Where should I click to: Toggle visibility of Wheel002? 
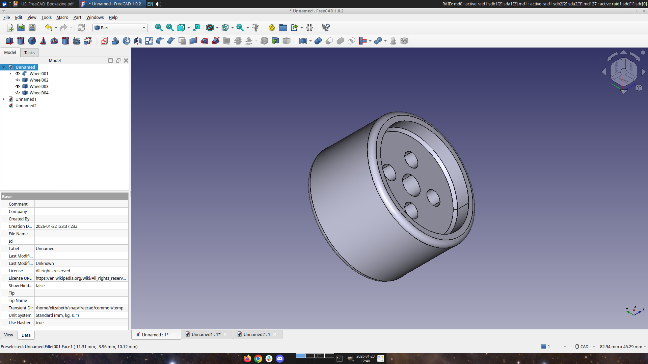click(x=18, y=80)
